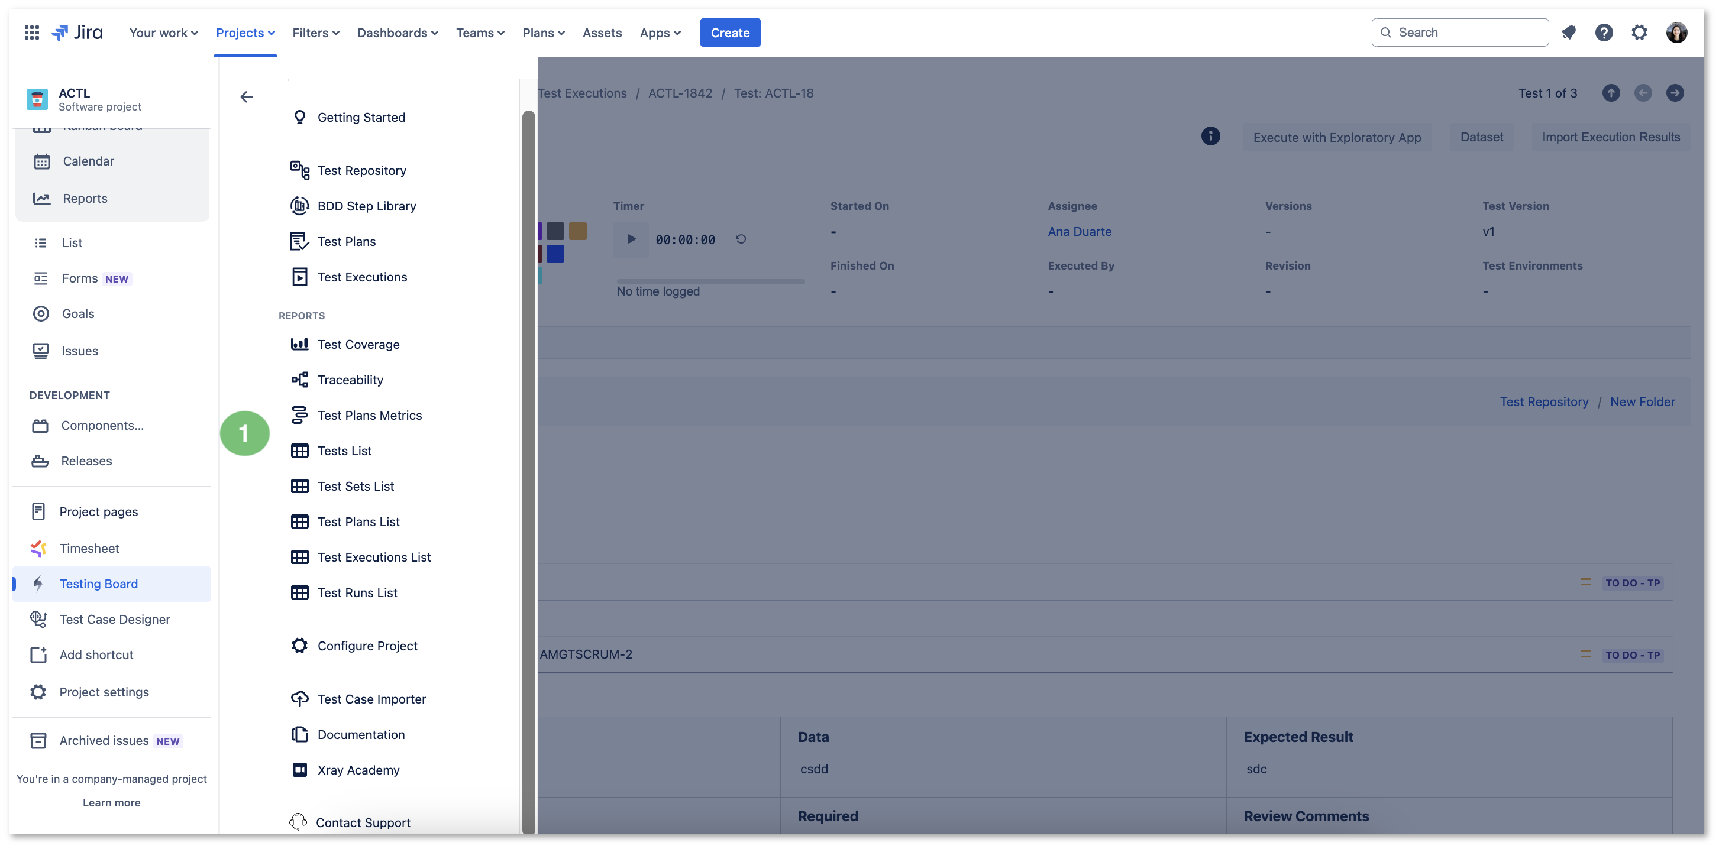Expand the Dashboards dropdown
The image size is (1719, 849).
pos(397,33)
